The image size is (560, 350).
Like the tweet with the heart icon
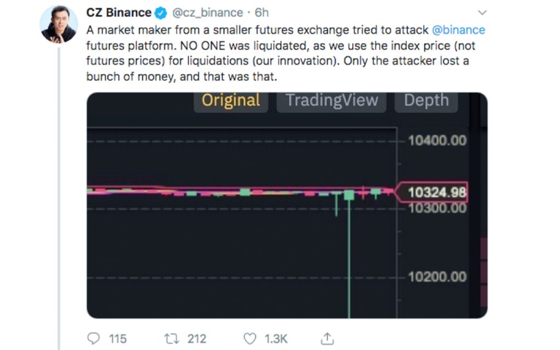250,339
